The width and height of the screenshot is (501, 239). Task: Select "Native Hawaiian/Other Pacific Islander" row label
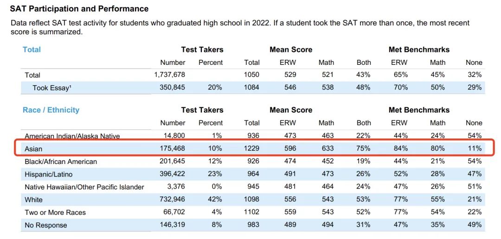[84, 187]
